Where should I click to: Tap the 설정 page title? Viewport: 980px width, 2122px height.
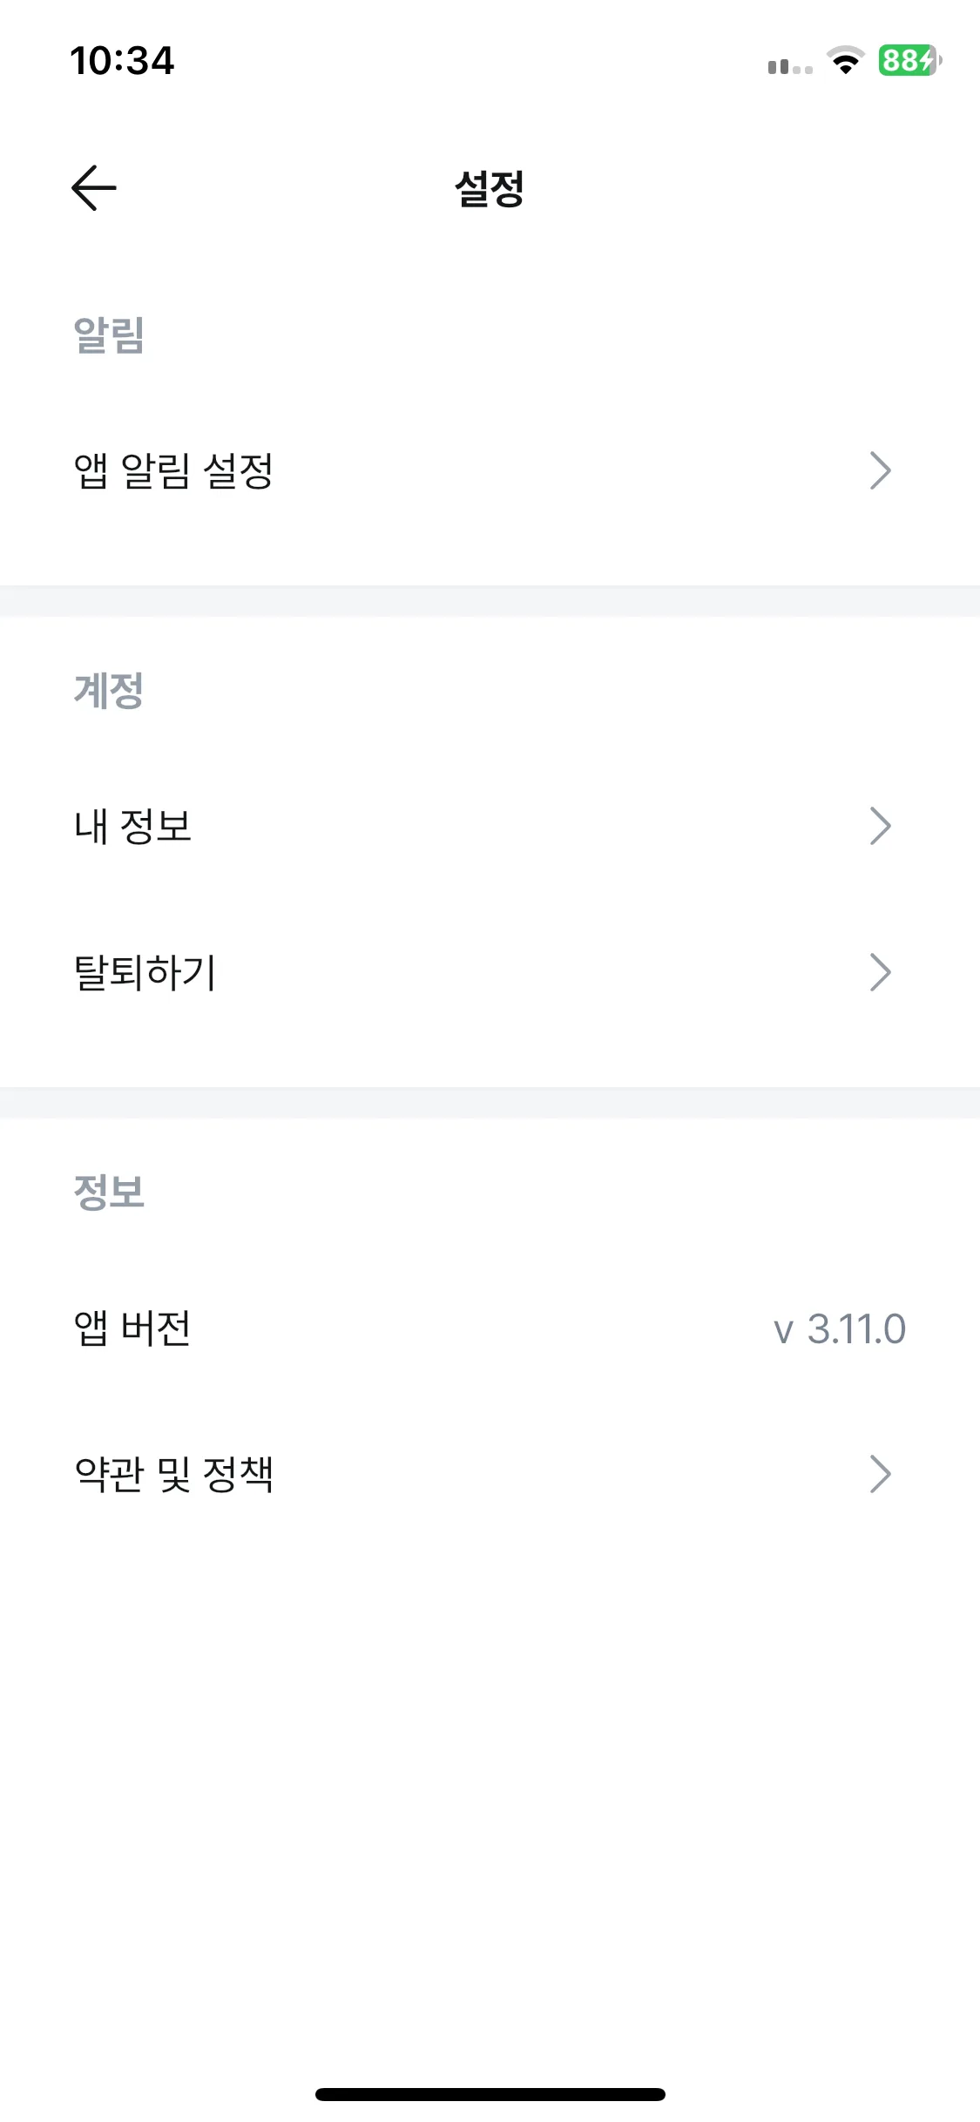click(x=490, y=188)
